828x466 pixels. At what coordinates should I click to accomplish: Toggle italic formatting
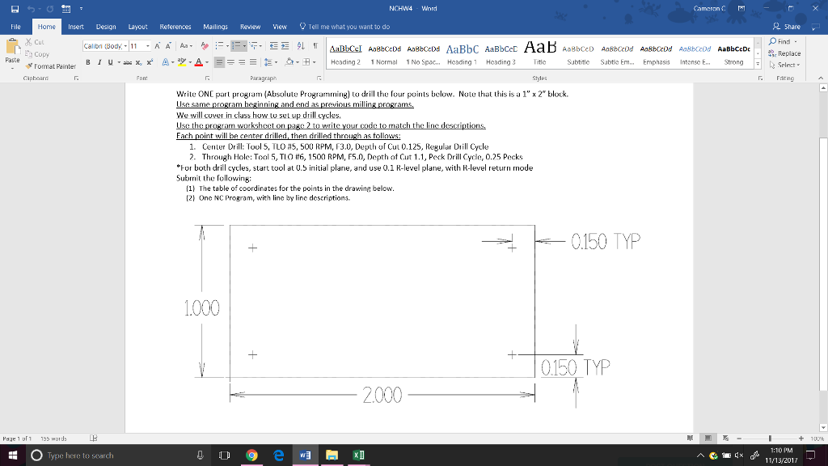pos(99,62)
